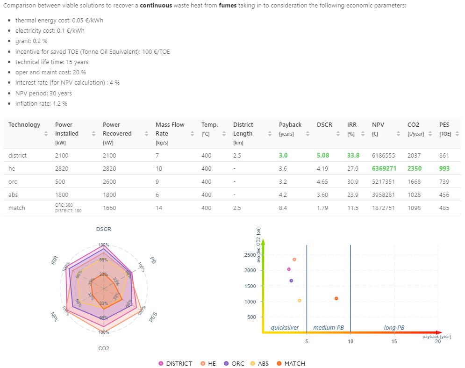Select the he technology row name
The width and height of the screenshot is (465, 368).
coord(12,168)
